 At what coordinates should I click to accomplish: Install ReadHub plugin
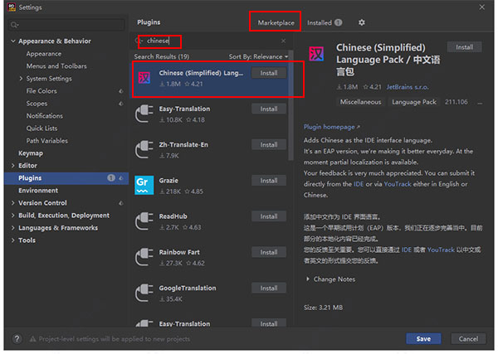[269, 216]
